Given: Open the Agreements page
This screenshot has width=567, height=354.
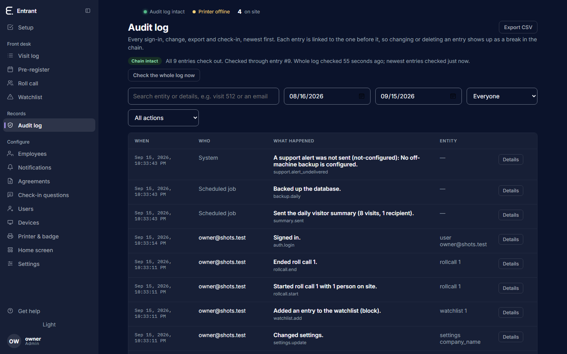Looking at the screenshot, I should [x=49, y=181].
